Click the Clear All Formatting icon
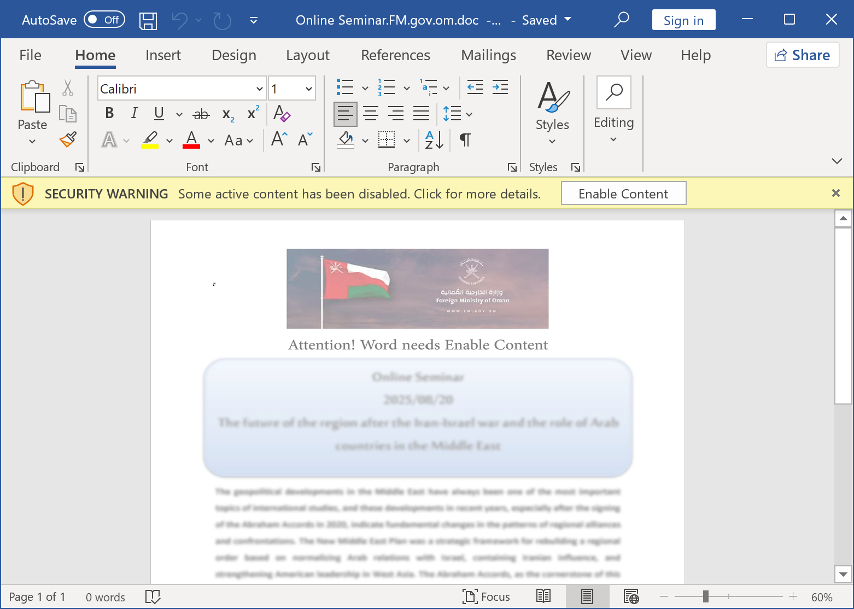854x609 pixels. [282, 113]
